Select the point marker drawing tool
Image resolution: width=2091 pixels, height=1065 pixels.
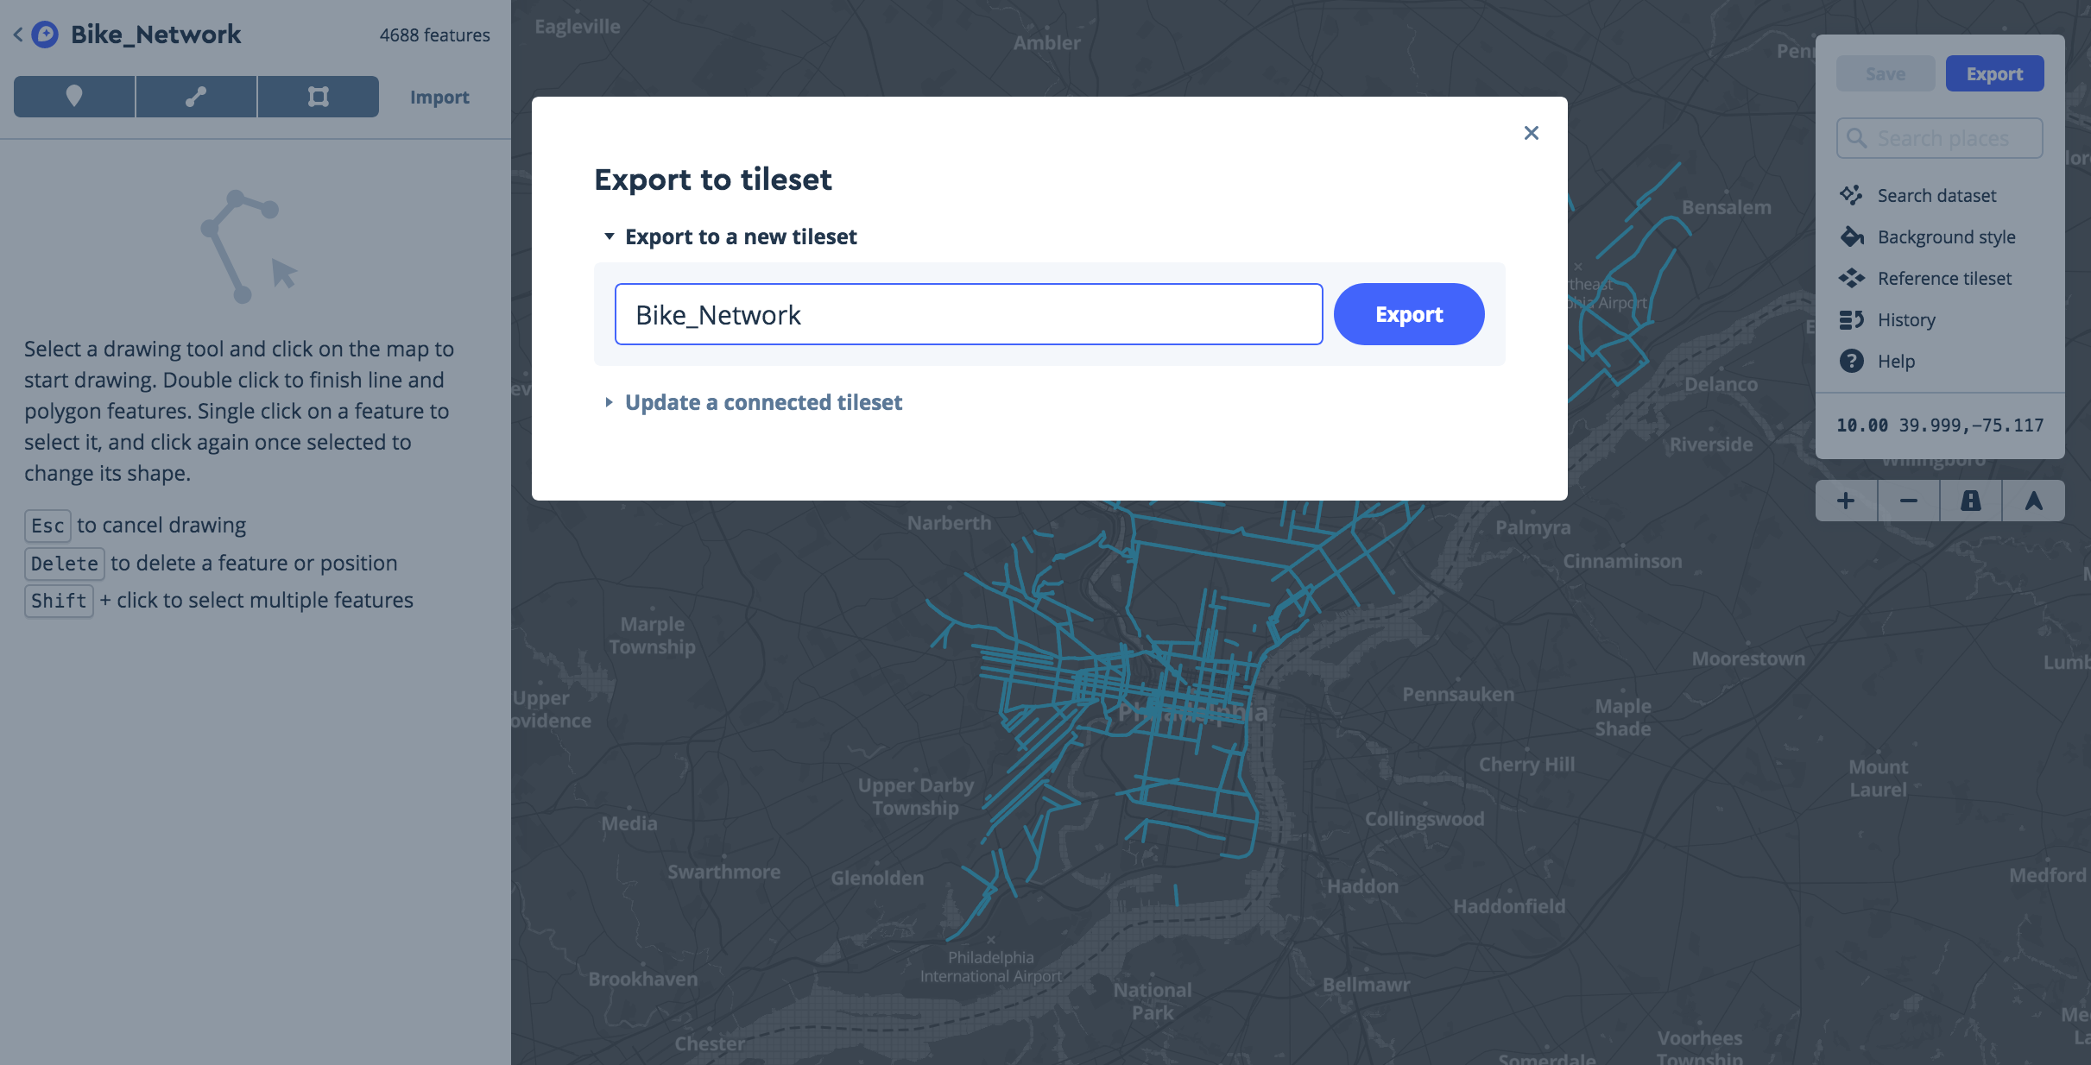click(x=74, y=97)
